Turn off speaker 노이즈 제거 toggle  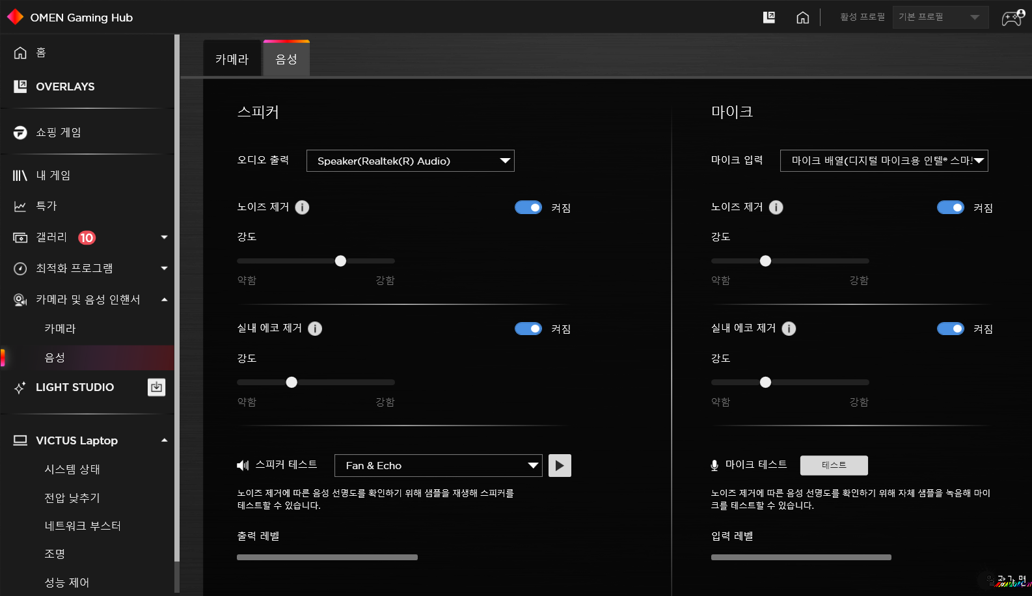[x=528, y=208]
